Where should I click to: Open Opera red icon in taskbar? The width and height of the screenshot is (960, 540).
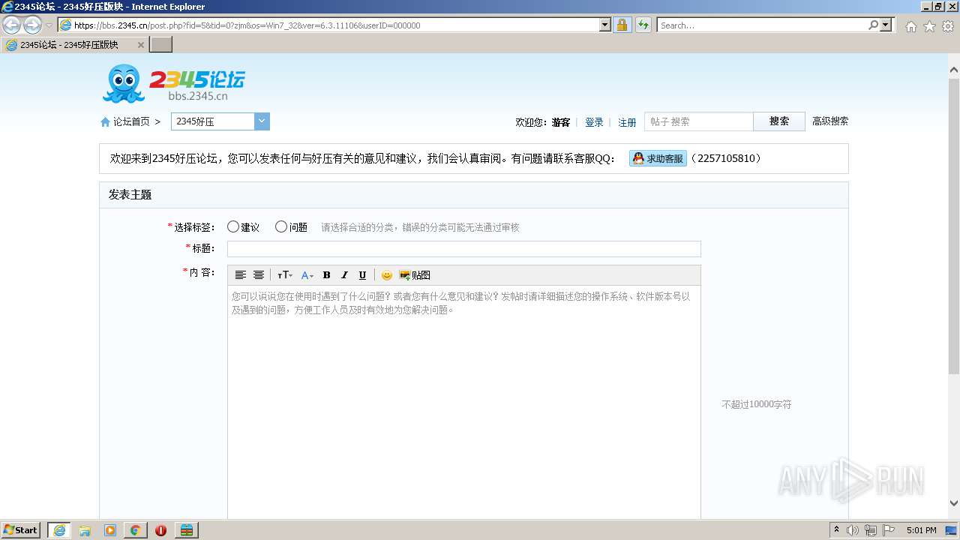(161, 530)
